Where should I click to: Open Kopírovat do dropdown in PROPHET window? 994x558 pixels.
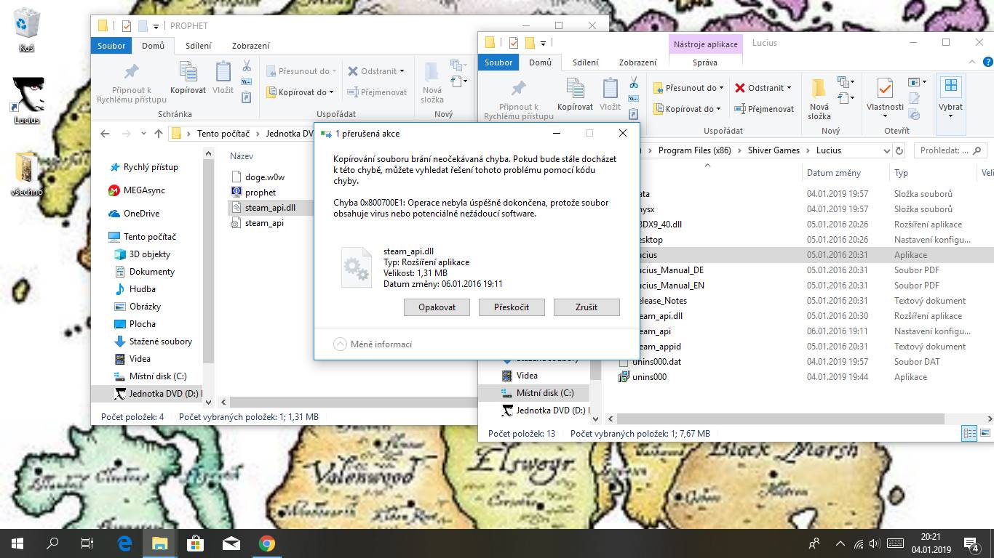(300, 92)
